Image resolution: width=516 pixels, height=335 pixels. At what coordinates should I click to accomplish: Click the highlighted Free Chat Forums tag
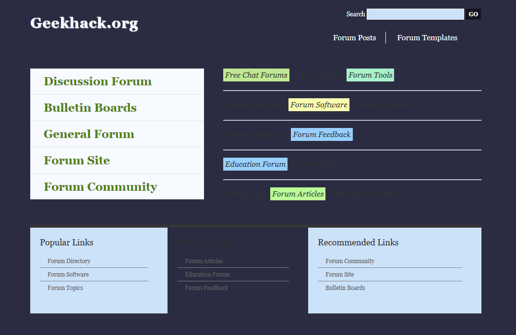[x=256, y=75]
